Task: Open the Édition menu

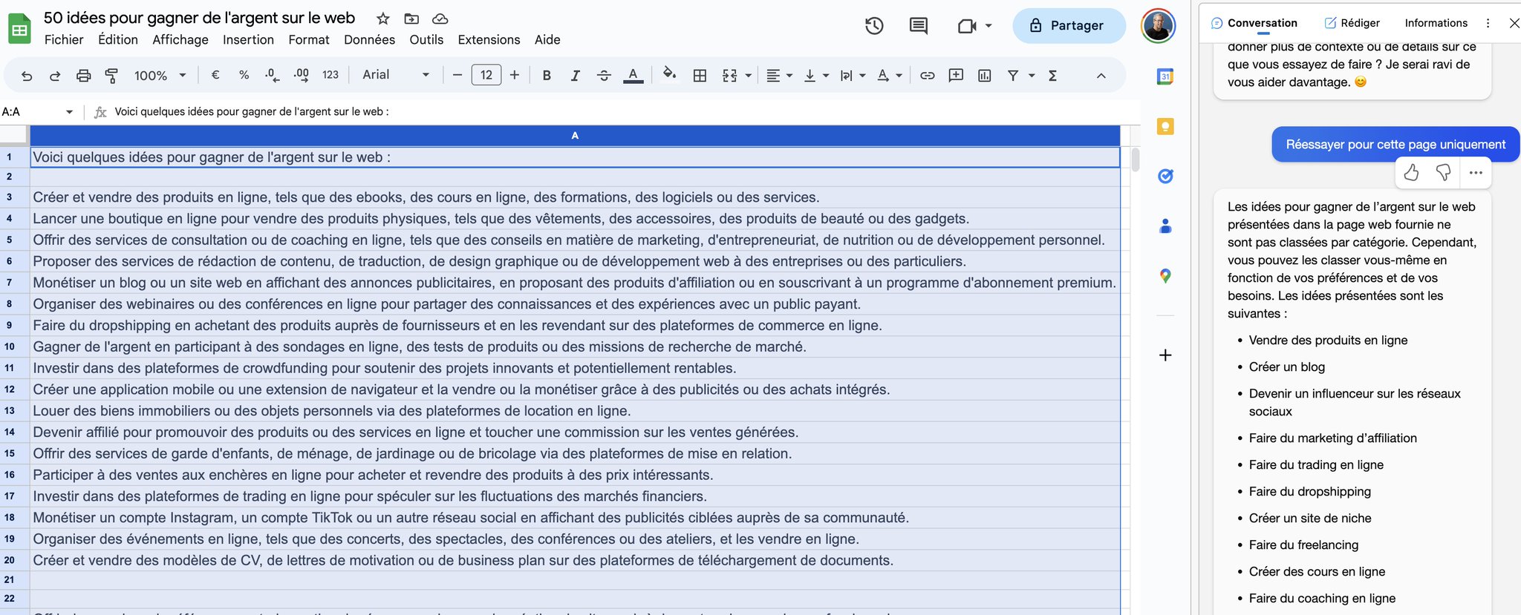Action: (118, 39)
